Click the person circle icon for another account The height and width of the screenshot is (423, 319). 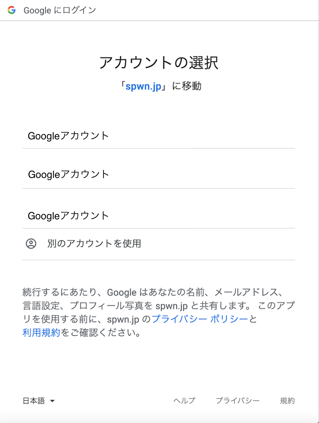click(x=31, y=244)
